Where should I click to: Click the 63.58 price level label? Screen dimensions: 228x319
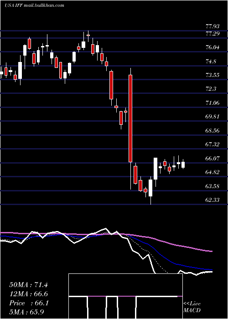click(213, 186)
